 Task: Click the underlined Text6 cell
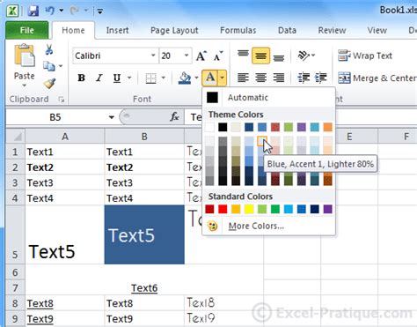click(x=144, y=288)
